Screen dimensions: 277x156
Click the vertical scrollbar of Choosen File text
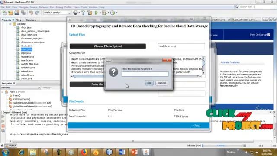pos(203,65)
